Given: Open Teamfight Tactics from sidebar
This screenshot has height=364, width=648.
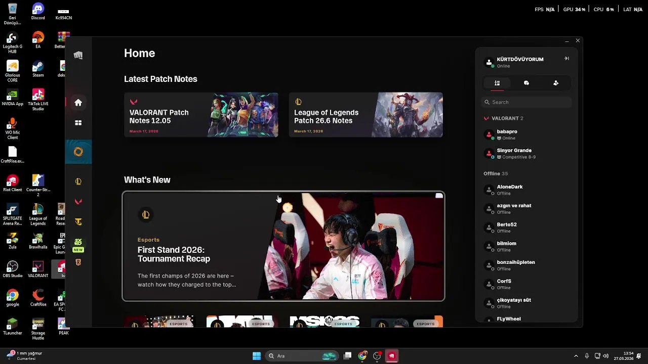Looking at the screenshot, I should tap(78, 222).
